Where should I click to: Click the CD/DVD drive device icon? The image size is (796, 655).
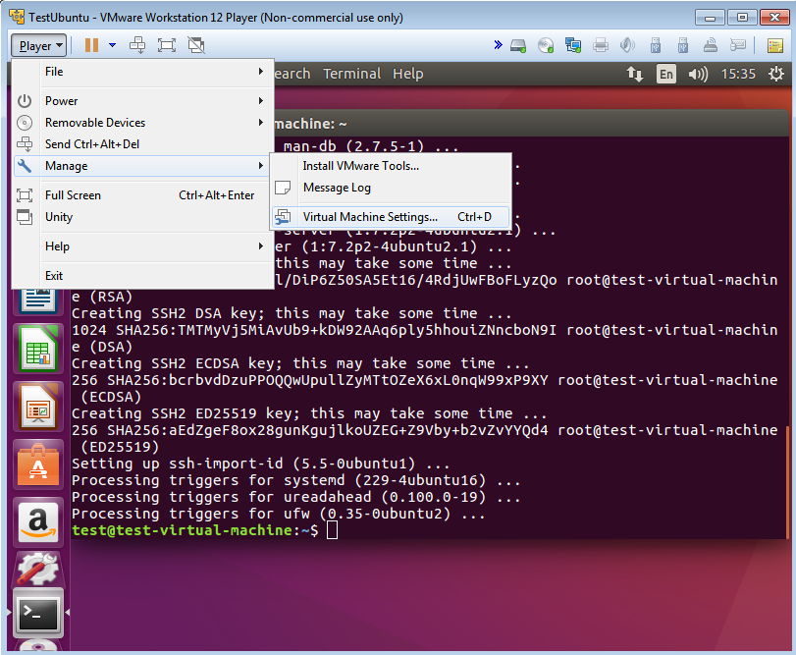pyautogui.click(x=546, y=45)
